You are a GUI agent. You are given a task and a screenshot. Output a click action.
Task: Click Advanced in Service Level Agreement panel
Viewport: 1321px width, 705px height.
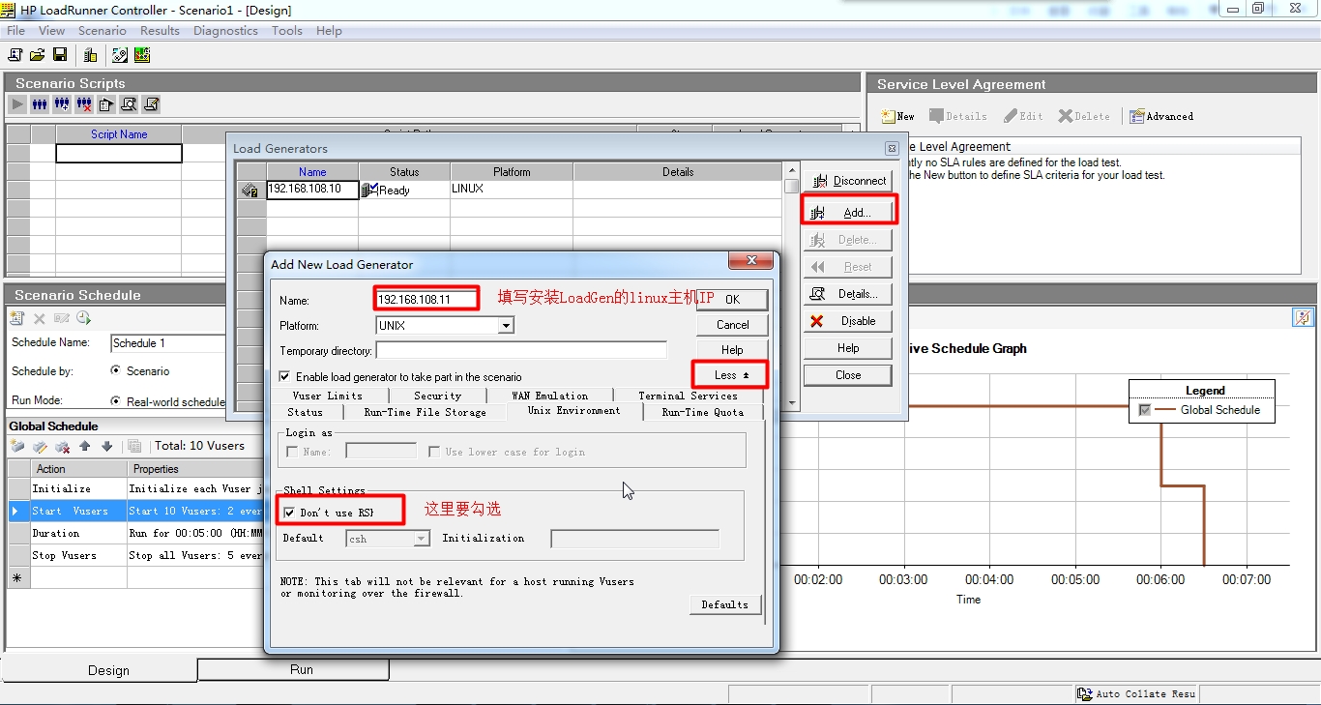click(x=1161, y=116)
